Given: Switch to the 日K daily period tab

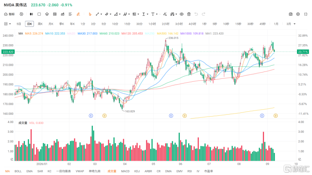Looking at the screenshot, I should pos(29,24).
